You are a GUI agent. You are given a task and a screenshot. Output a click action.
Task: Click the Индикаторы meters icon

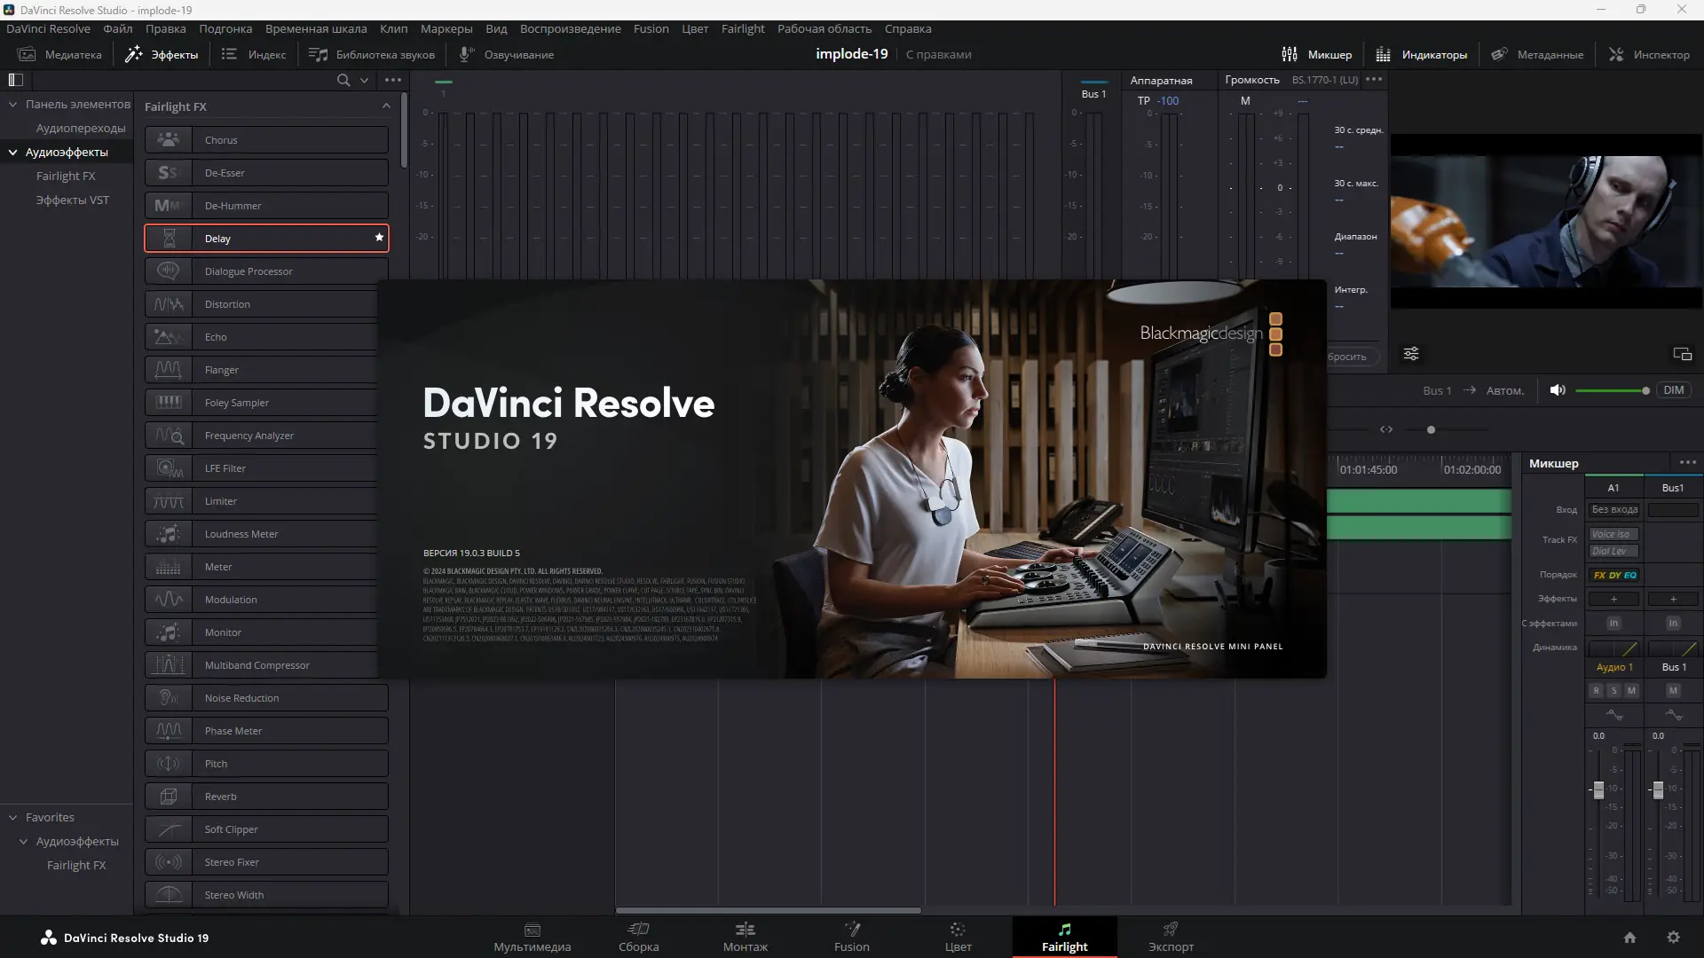tap(1383, 54)
